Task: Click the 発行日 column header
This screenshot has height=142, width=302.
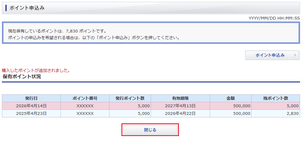Action: click(x=31, y=98)
